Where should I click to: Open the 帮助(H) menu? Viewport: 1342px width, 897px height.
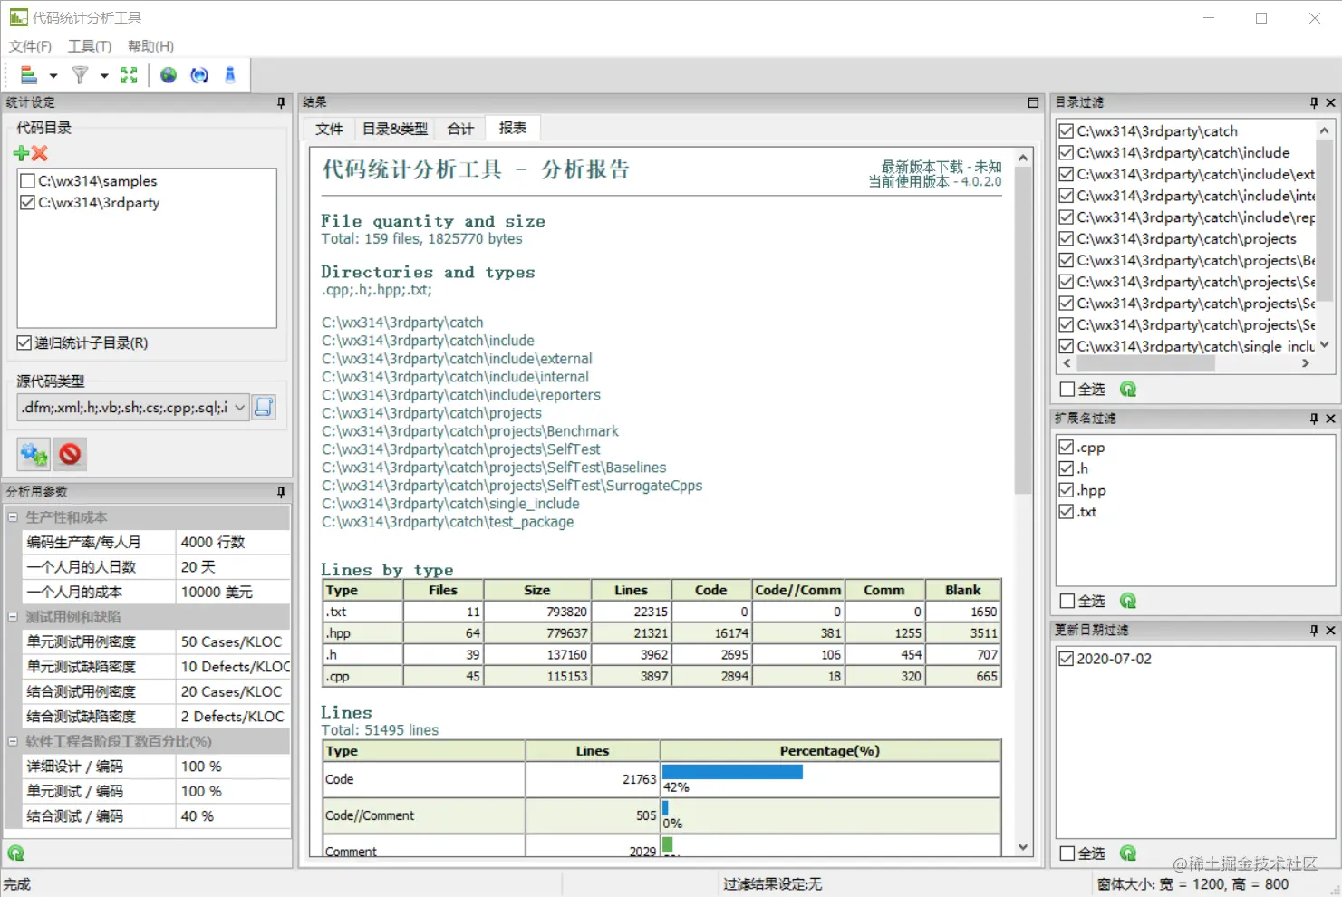(x=150, y=46)
